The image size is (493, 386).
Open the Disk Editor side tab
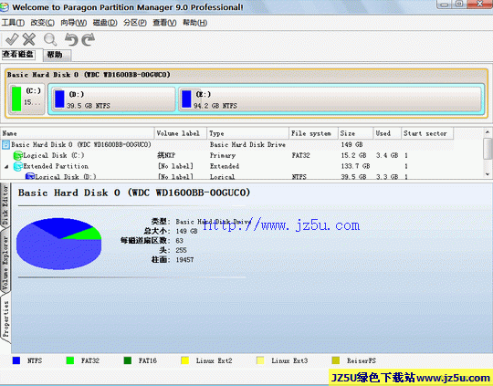(x=5, y=205)
